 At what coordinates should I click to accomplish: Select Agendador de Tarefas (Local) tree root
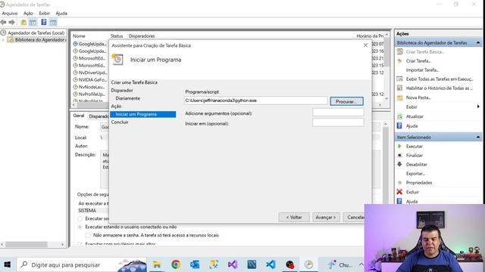pyautogui.click(x=36, y=32)
